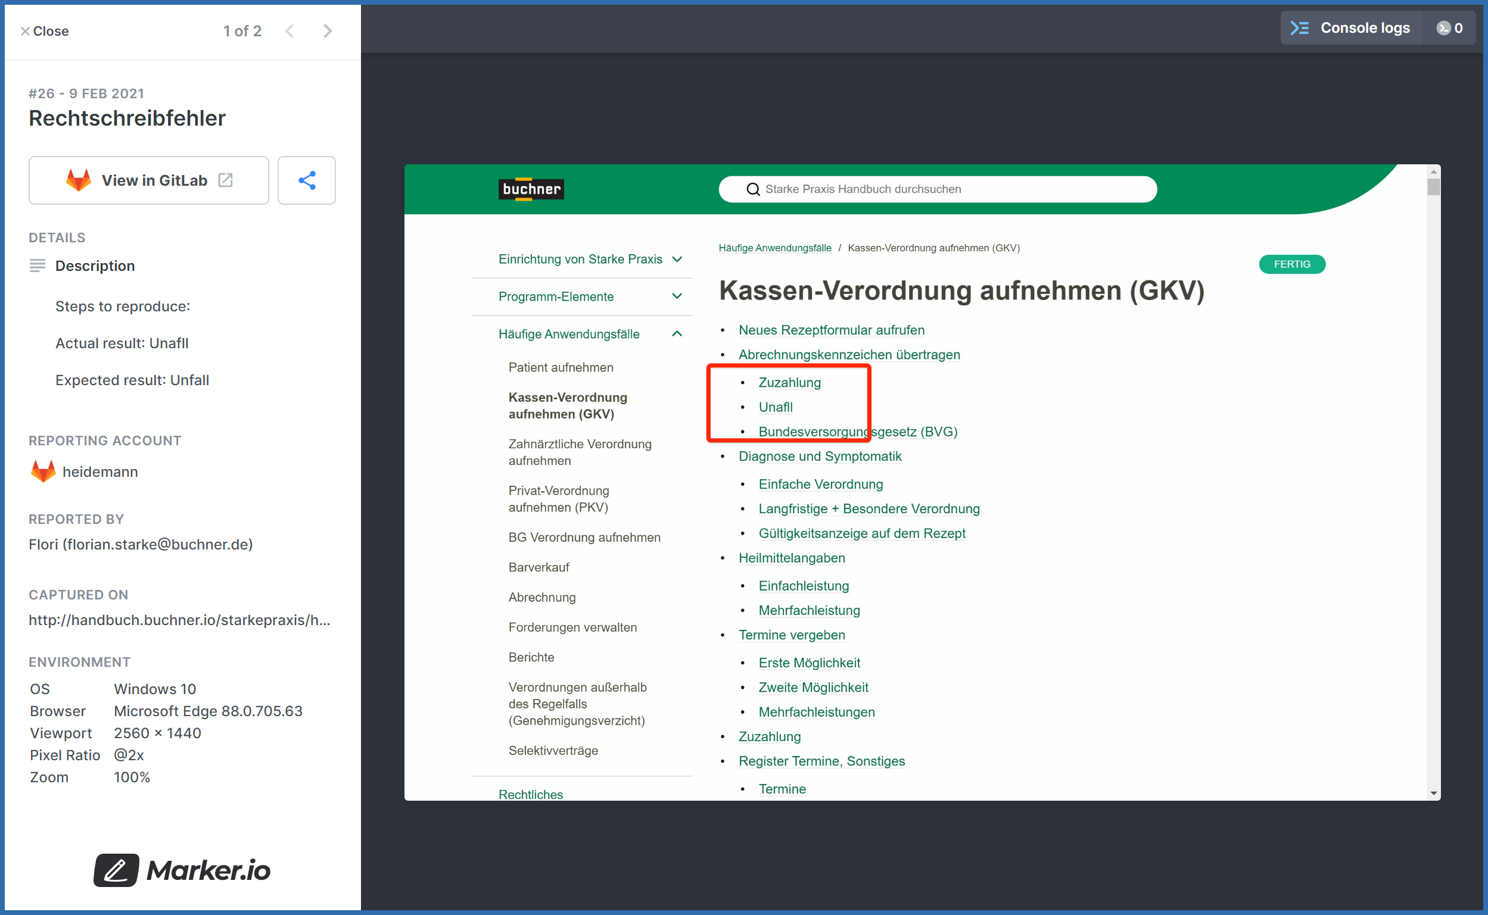The image size is (1488, 915).
Task: Click the Description icon under Details
Action: [37, 265]
